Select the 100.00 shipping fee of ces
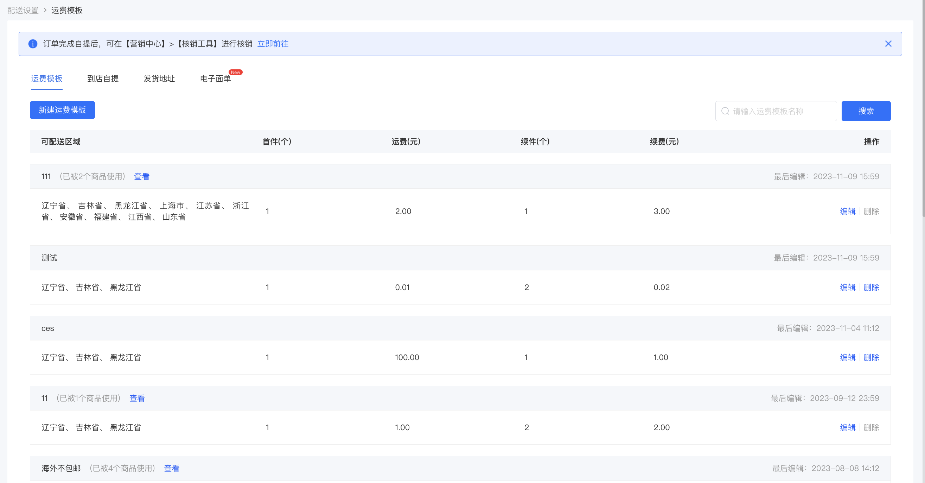This screenshot has height=483, width=925. 407,357
